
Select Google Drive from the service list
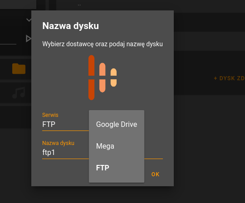click(117, 124)
